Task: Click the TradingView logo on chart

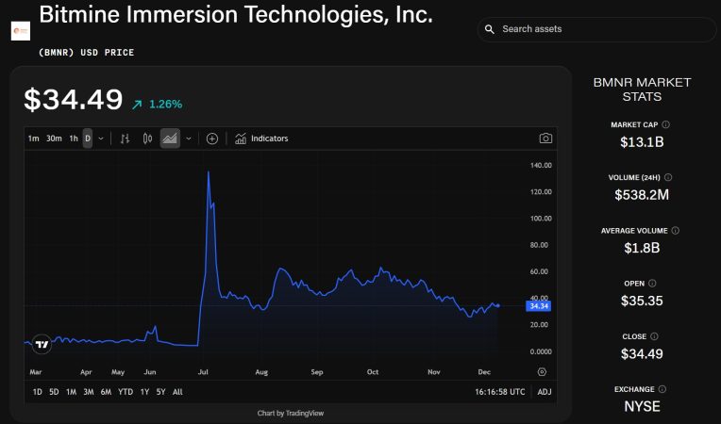Action: (x=42, y=344)
